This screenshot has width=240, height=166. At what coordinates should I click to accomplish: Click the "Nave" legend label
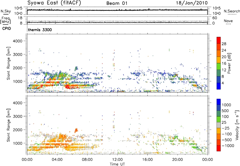[x=228, y=21]
